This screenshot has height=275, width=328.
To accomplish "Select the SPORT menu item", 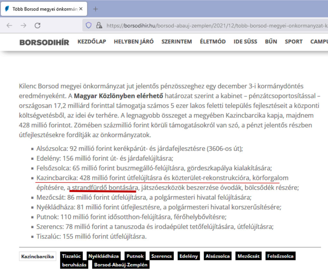I will pos(293,42).
